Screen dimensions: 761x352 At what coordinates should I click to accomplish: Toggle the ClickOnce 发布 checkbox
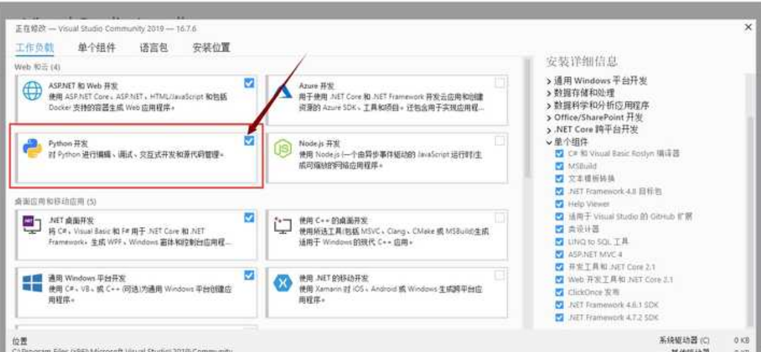[560, 292]
